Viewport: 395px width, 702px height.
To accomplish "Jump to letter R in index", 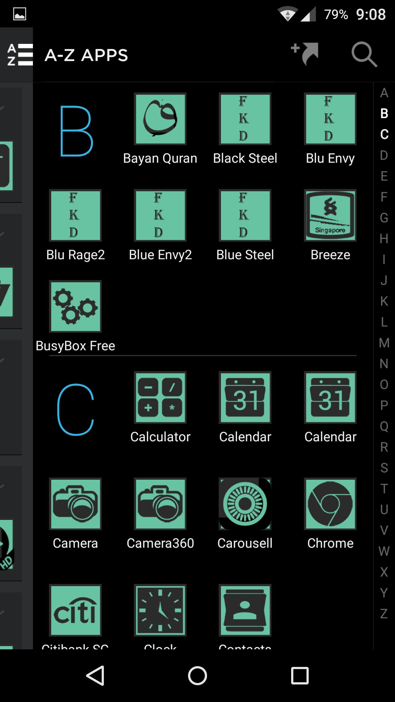I will click(384, 447).
